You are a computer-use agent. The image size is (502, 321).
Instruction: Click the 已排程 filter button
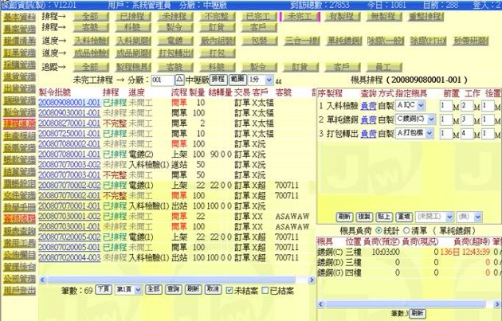click(x=131, y=15)
